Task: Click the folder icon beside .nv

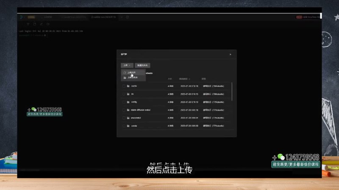Action: click(x=128, y=94)
